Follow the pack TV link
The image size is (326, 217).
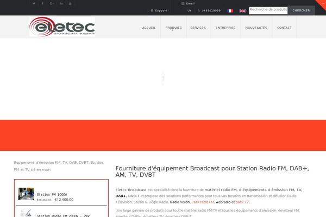[x=242, y=202]
